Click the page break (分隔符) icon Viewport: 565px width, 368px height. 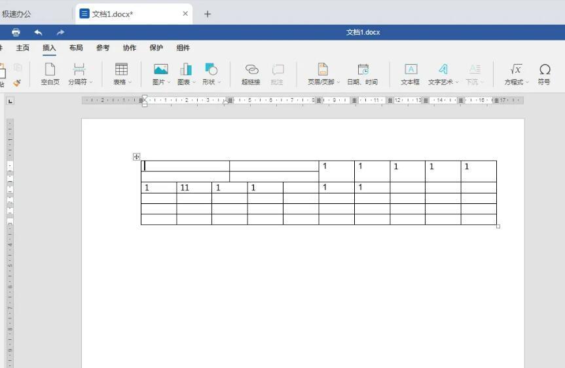[79, 69]
